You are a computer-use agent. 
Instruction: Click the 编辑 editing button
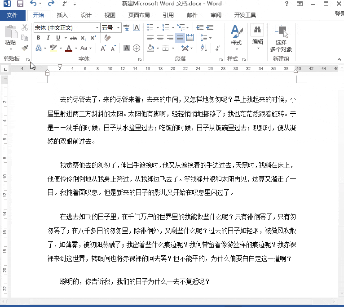coord(257,36)
